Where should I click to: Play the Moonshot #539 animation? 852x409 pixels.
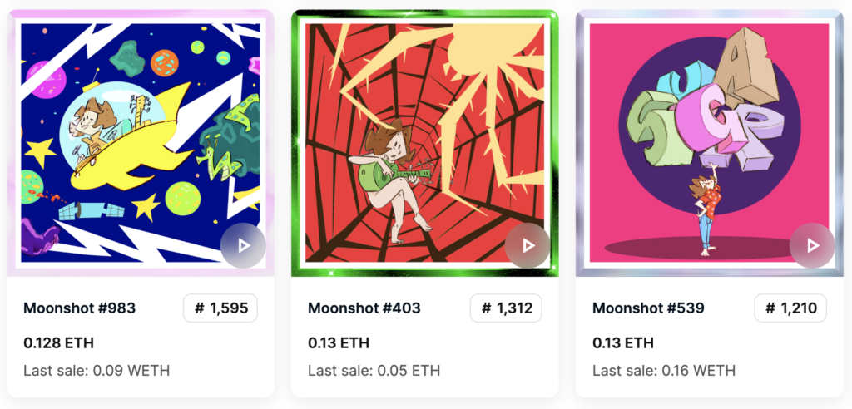(812, 245)
